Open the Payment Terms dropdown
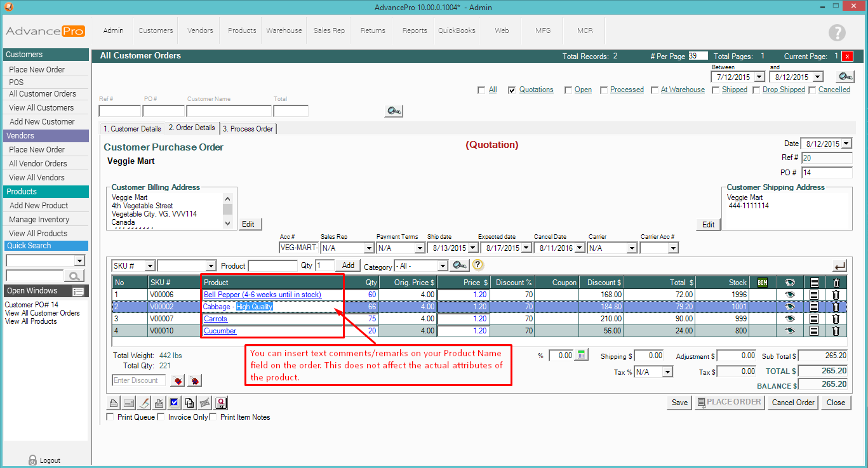Viewport: 868px width, 468px height. point(419,248)
